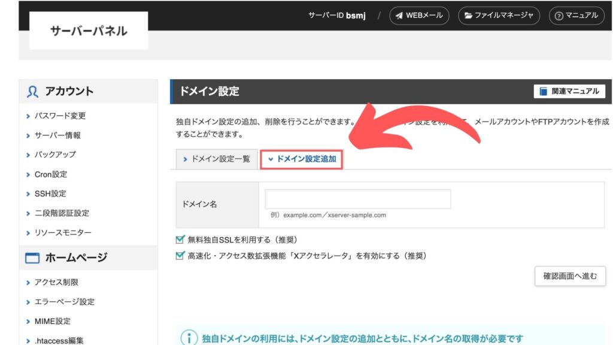The width and height of the screenshot is (613, 345).
Task: Open .htaccess編集 in the sidebar
Action: [59, 341]
